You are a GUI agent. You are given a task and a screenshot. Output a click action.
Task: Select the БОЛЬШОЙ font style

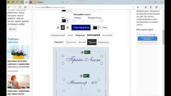pos(94,35)
